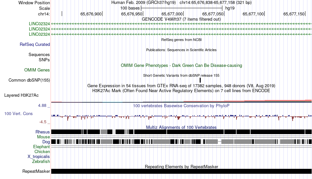Click the chr14:65,676,838-65,677,158 window position text
312x179 pixels.
[x=215, y=3]
